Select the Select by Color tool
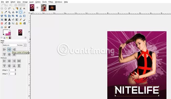The height and width of the screenshot is (99, 171). 17,8
